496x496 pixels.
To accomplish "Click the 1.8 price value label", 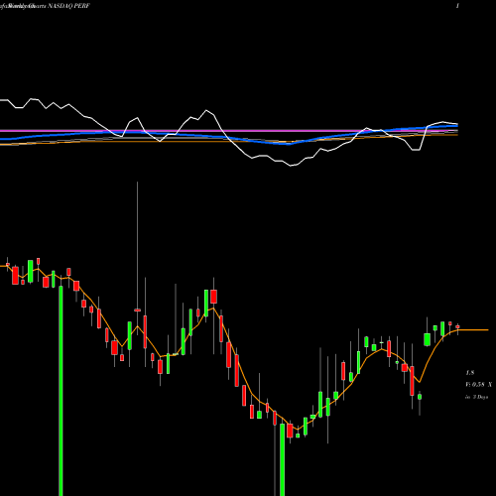I will click(x=470, y=373).
